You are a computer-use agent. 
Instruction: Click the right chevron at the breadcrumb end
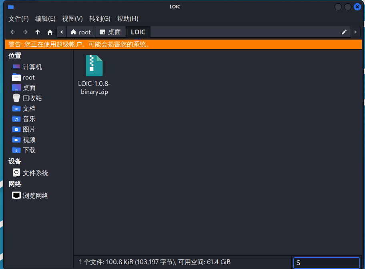[355, 32]
